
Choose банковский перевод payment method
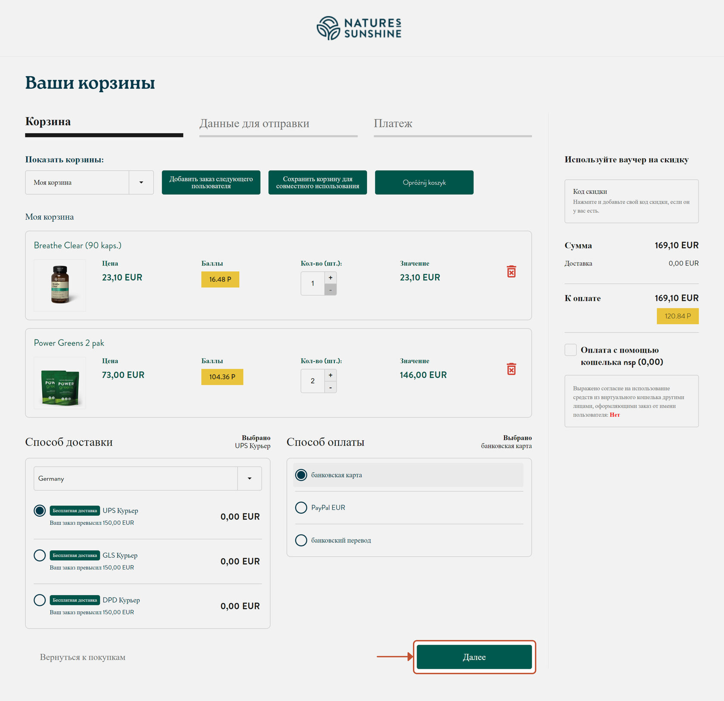coord(301,540)
